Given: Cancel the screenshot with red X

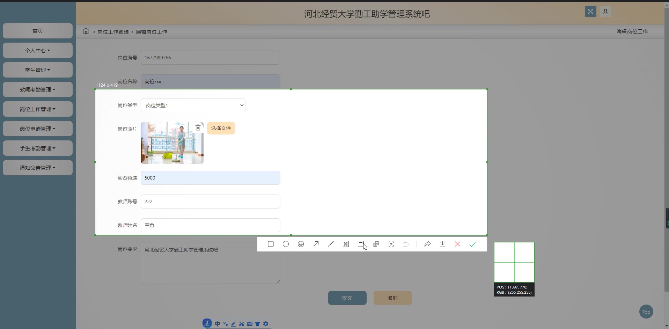Looking at the screenshot, I should coord(457,244).
